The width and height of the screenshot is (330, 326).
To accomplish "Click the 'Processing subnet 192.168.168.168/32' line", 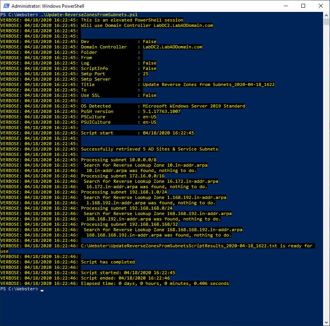I will pos(129,224).
